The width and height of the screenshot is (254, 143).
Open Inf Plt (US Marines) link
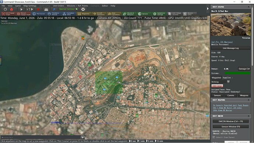[222, 42]
